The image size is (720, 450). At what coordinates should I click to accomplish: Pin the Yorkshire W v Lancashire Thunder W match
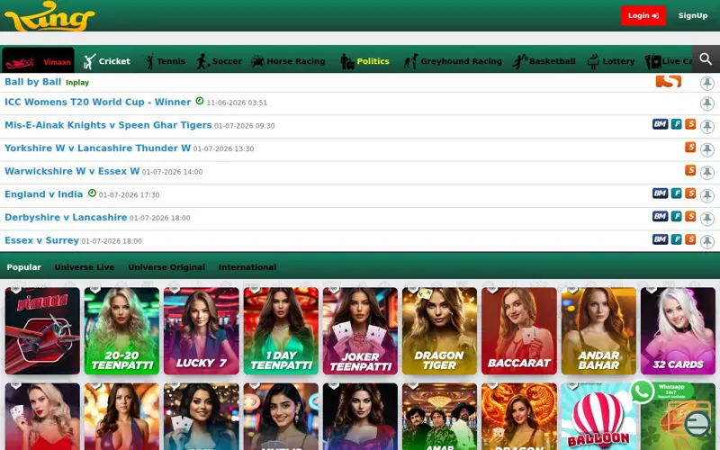point(707,149)
